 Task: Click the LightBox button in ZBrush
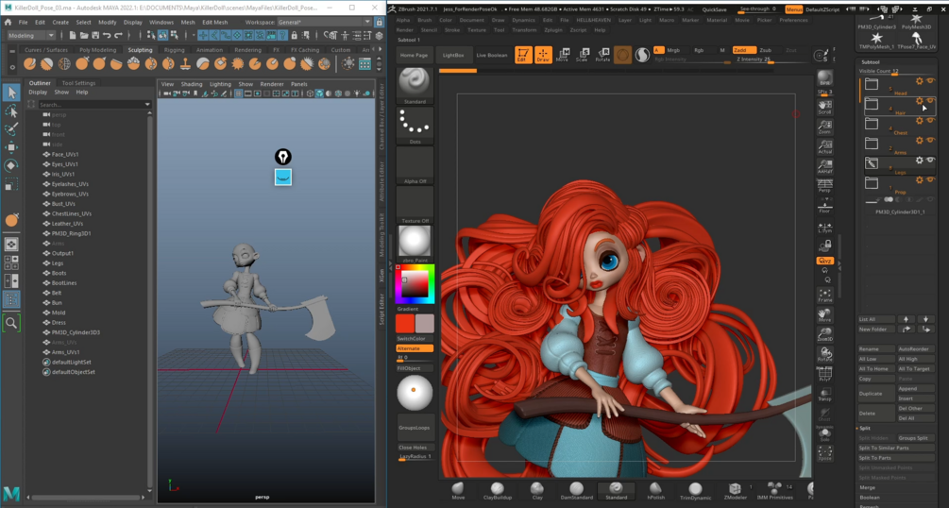[452, 55]
